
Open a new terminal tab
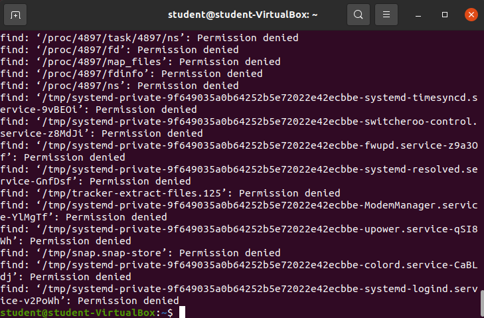(x=15, y=14)
